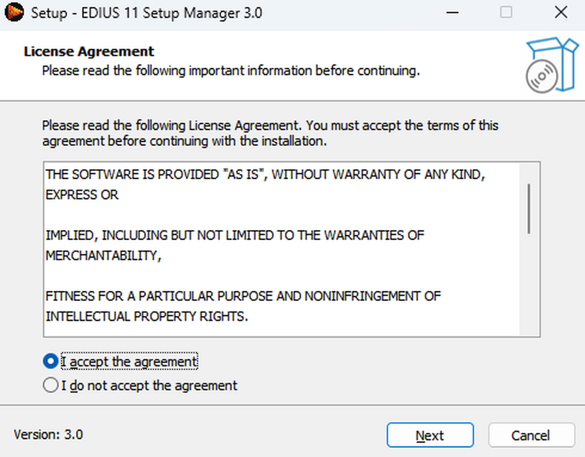Click the "Please read the following important information" subtitle
The image size is (585, 457).
pyautogui.click(x=231, y=71)
